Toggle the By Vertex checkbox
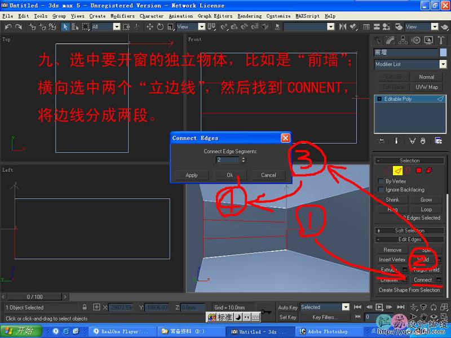The width and height of the screenshot is (451, 338). tap(381, 181)
